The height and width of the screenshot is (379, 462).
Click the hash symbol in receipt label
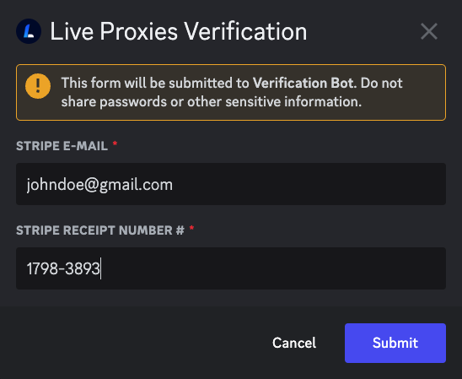pyautogui.click(x=180, y=230)
